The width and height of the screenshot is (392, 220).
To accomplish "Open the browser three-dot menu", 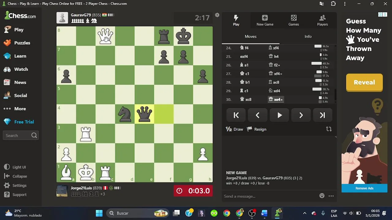I will pos(345,4).
